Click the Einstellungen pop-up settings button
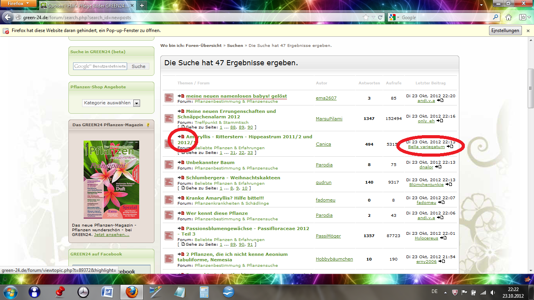534x300 pixels. tap(505, 30)
